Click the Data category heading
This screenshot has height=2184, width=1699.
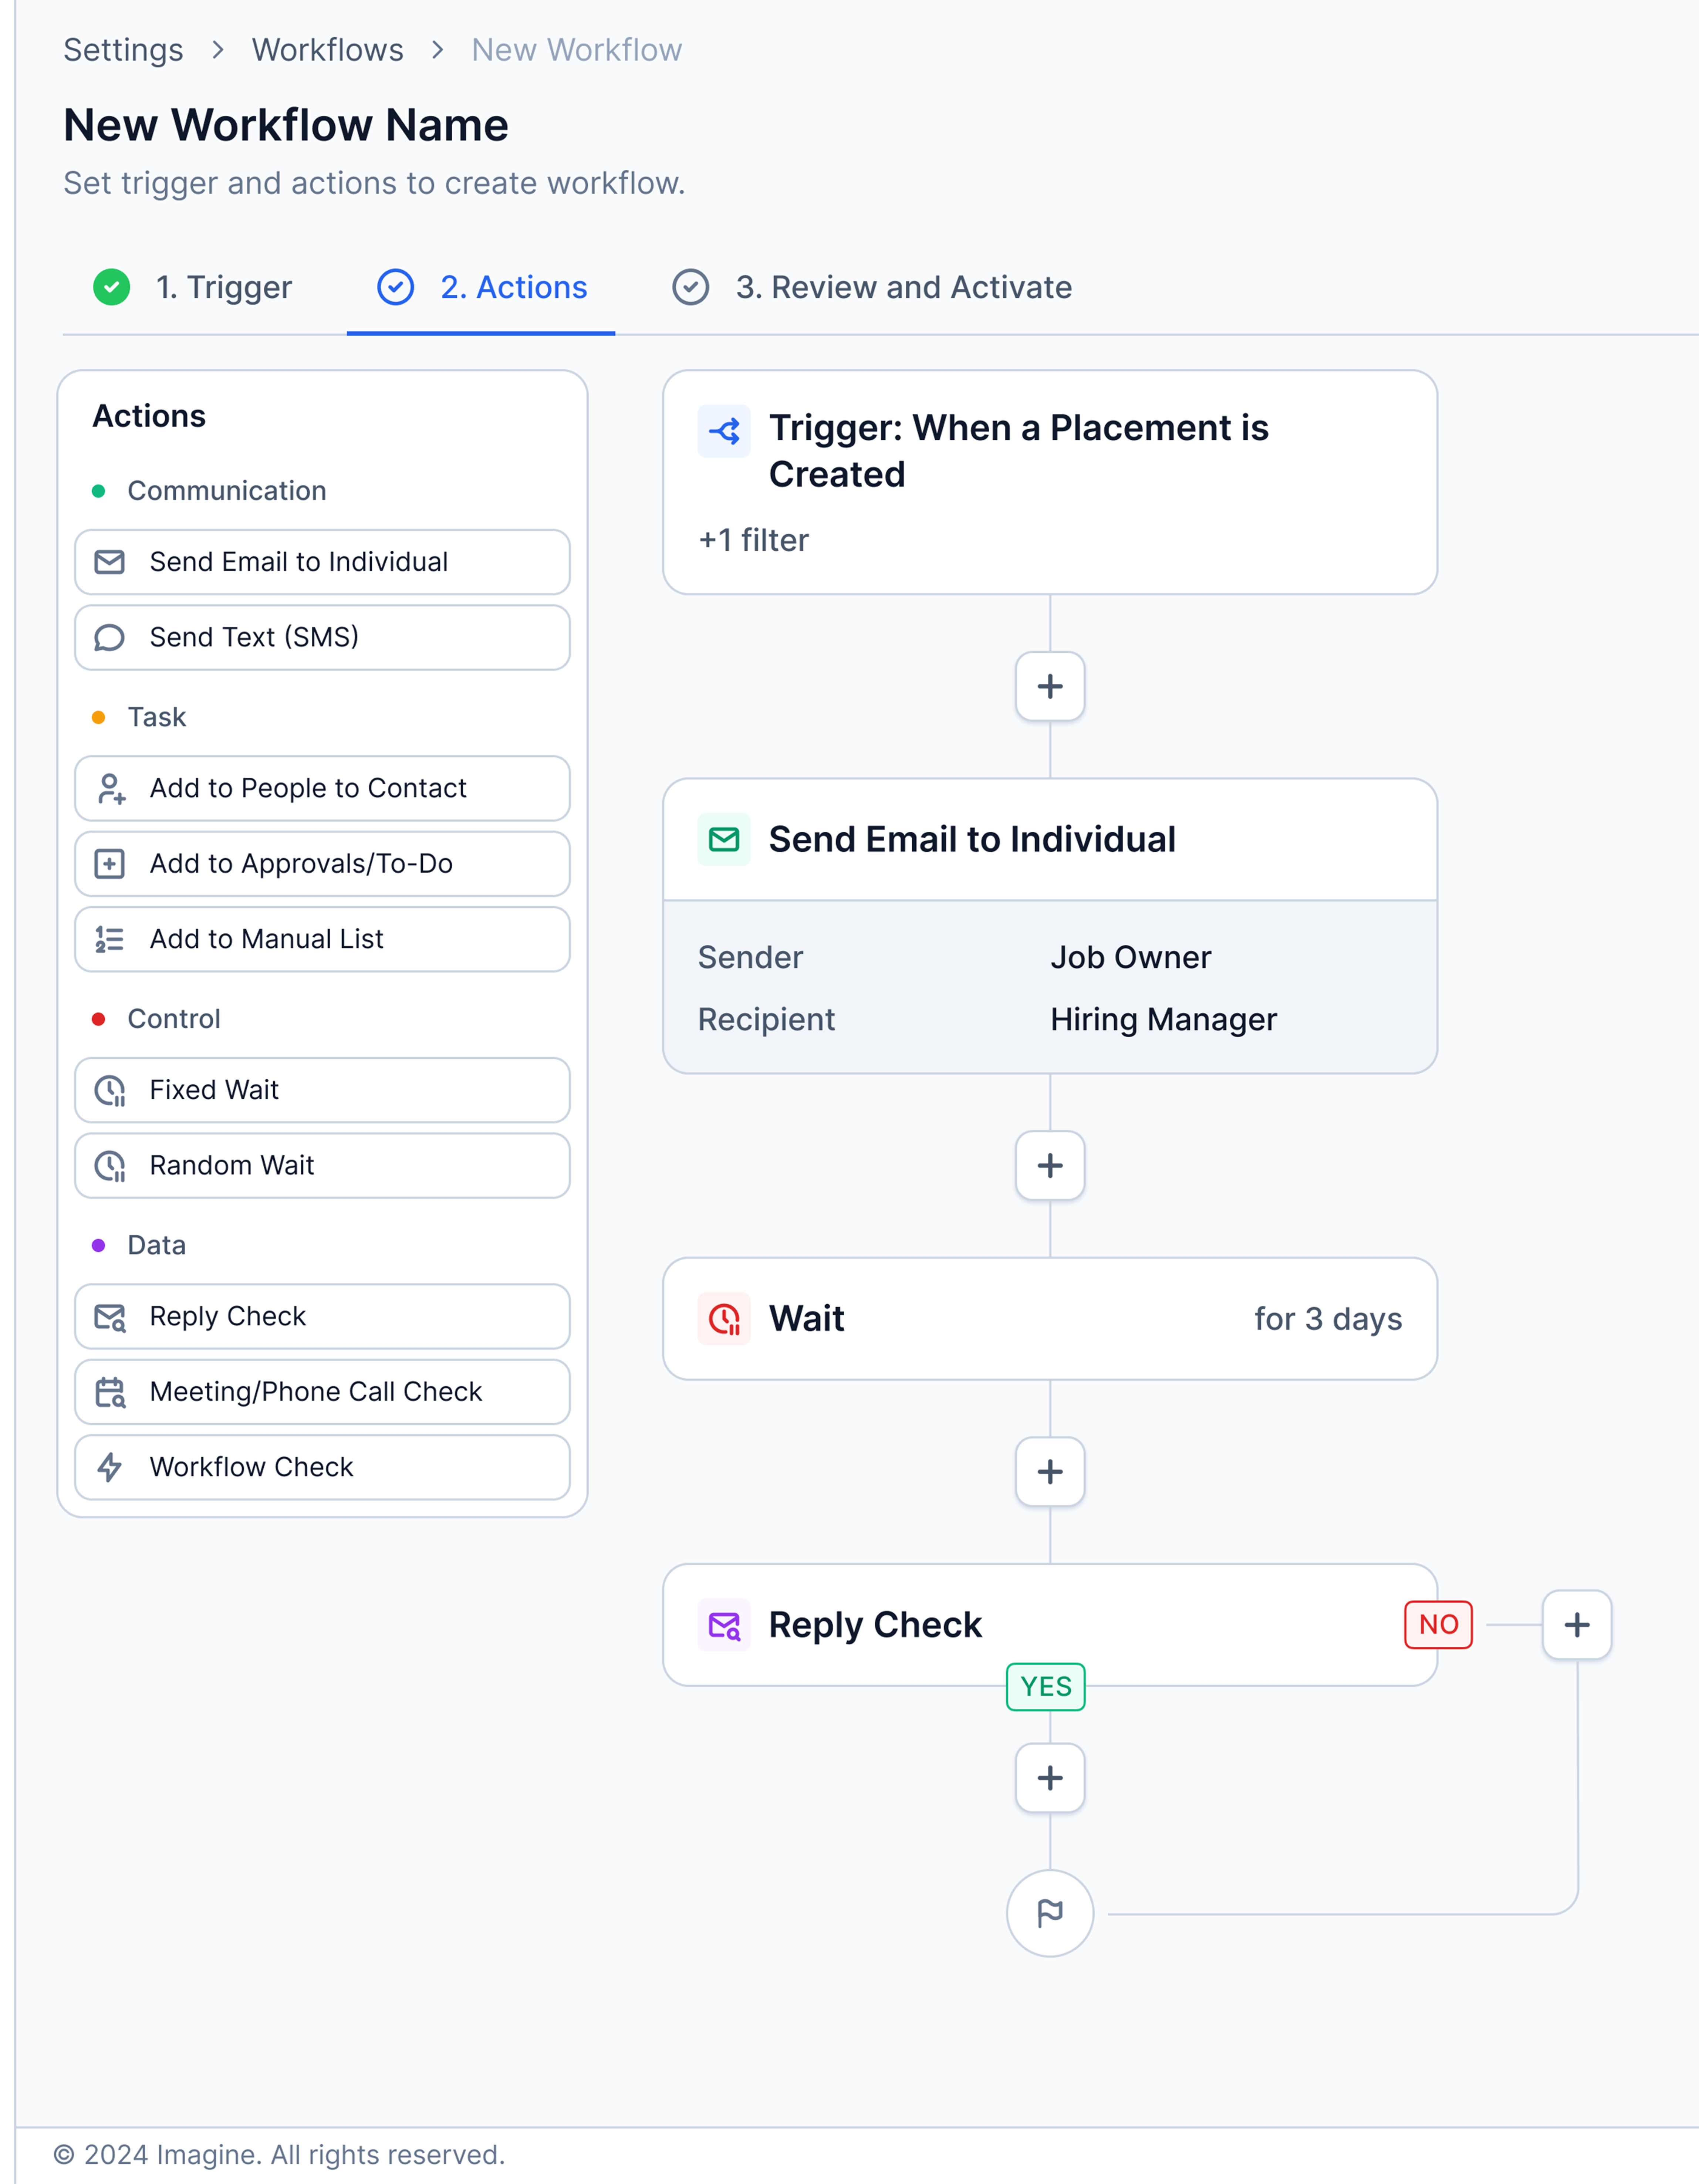coord(157,1245)
